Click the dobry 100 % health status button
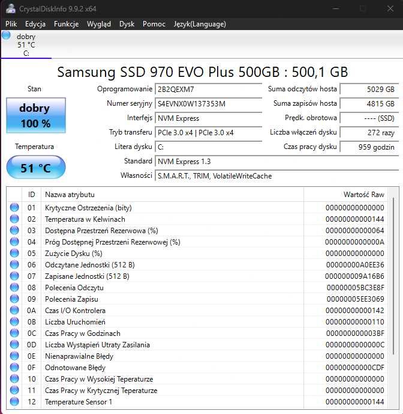Image resolution: width=403 pixels, height=414 pixels. (x=36, y=115)
